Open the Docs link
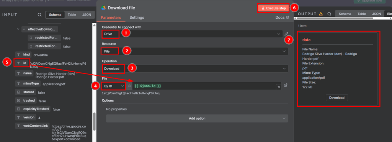 click(282, 18)
